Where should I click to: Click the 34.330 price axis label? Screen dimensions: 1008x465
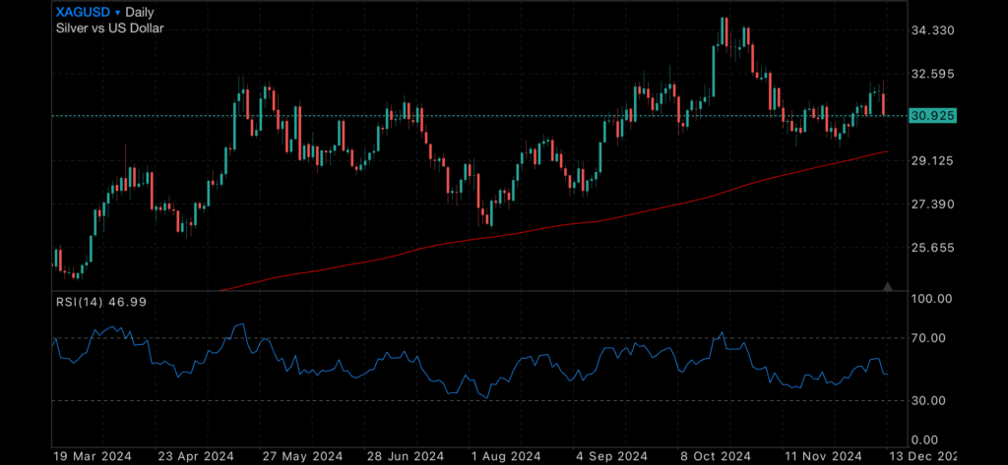933,30
